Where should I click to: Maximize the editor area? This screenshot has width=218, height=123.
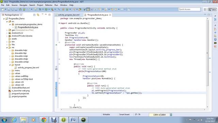pos(209,15)
